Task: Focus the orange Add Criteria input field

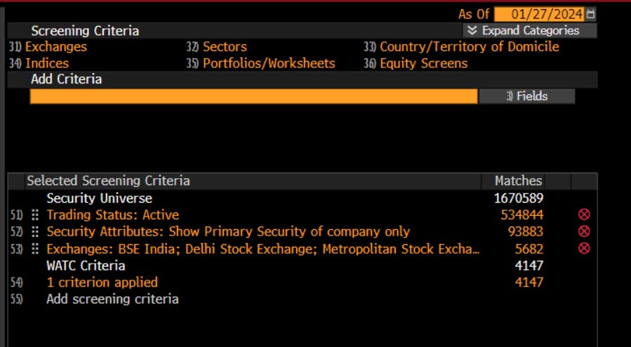Action: (253, 96)
